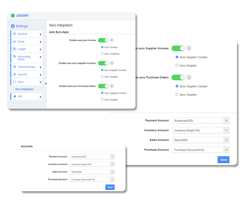The height and width of the screenshot is (200, 242).
Task: Click info icon next to small Supplier Invoices toggle
Action: [x=112, y=63]
